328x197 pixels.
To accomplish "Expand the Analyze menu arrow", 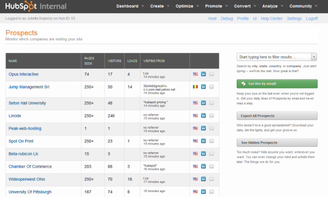I will pos(282,6).
